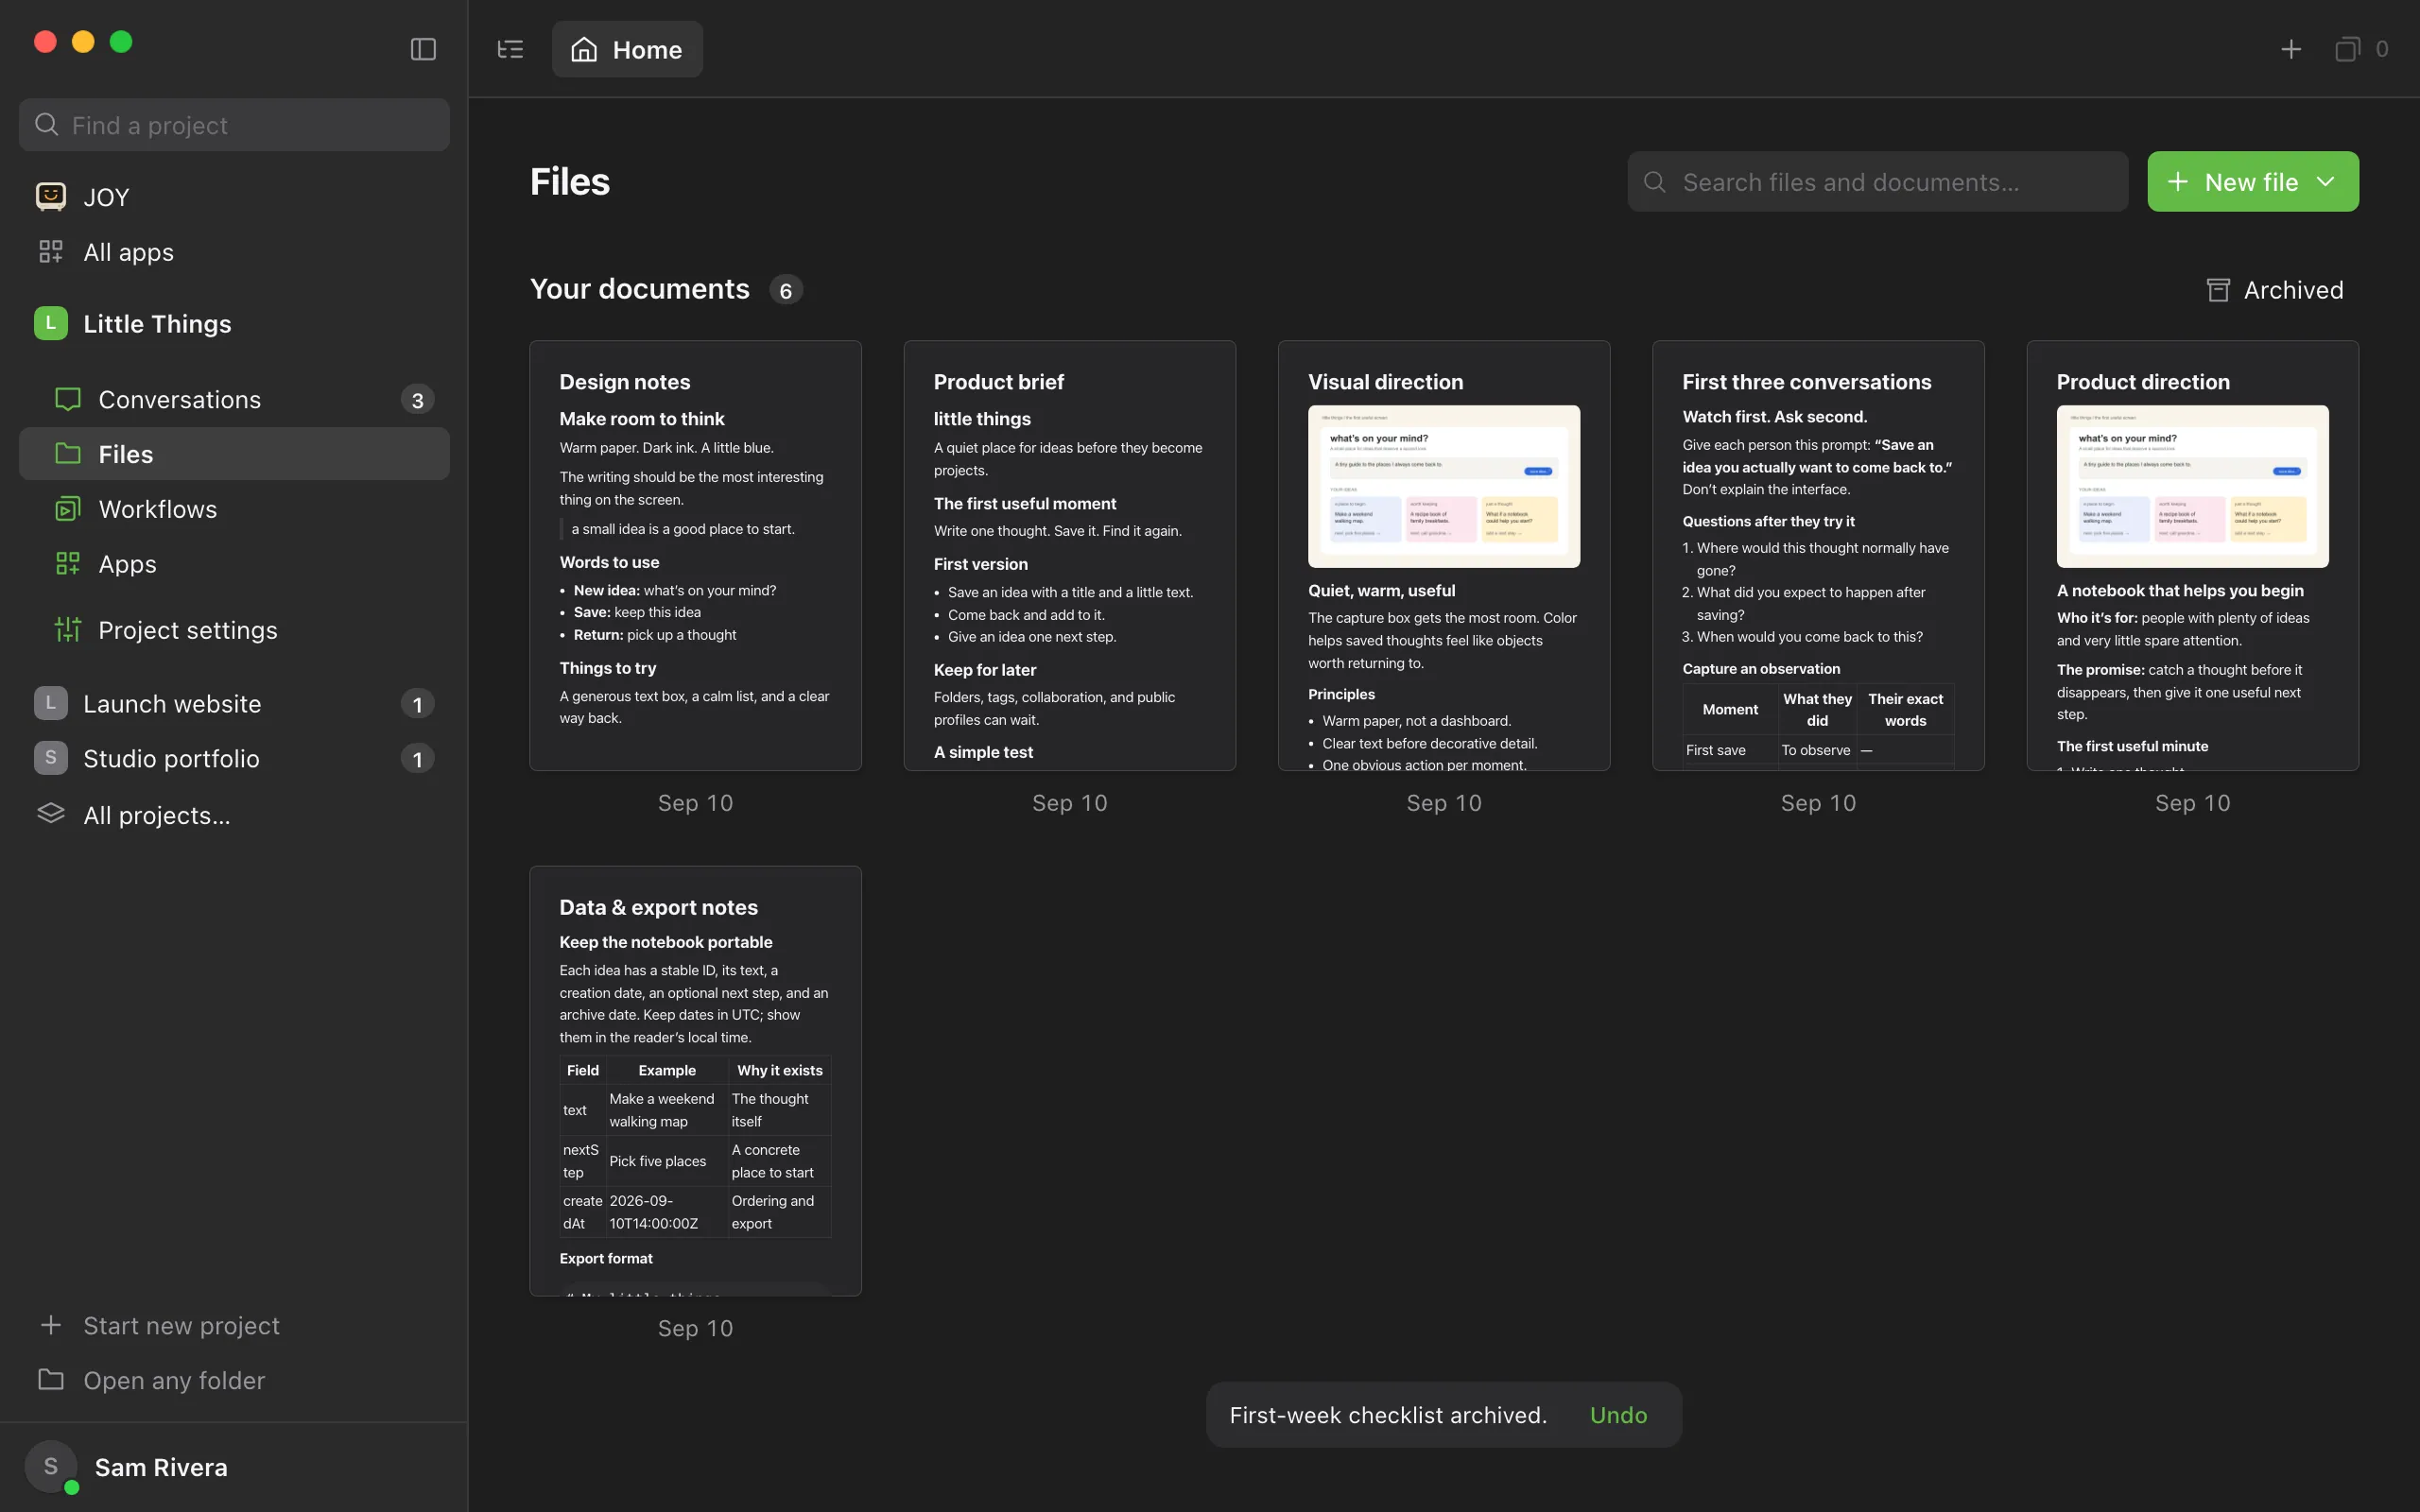Open Launch website project
This screenshot has height=1512, width=2420.
coord(234,703)
